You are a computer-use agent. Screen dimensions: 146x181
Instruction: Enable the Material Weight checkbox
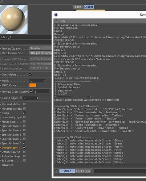[x=24, y=109]
